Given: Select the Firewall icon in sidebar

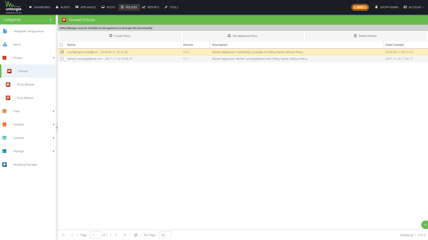Looking at the screenshot, I should 10,71.
